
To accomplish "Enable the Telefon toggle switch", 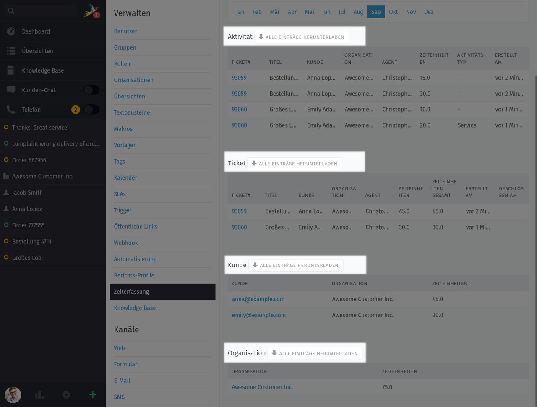I will [91, 110].
